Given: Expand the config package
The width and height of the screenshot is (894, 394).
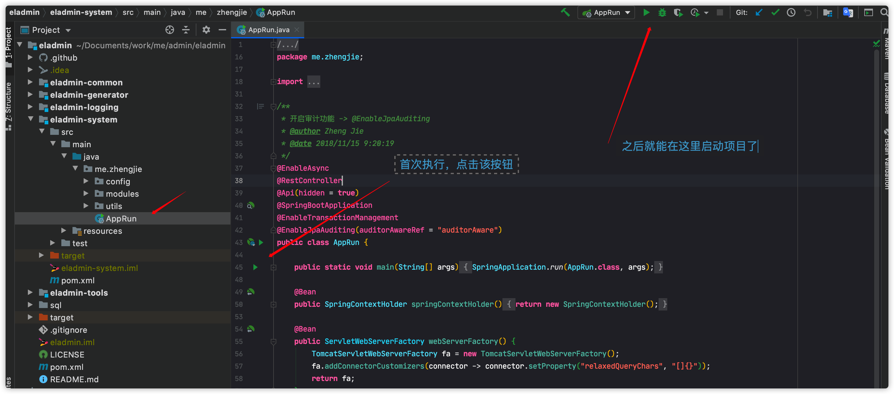Looking at the screenshot, I should 86,181.
